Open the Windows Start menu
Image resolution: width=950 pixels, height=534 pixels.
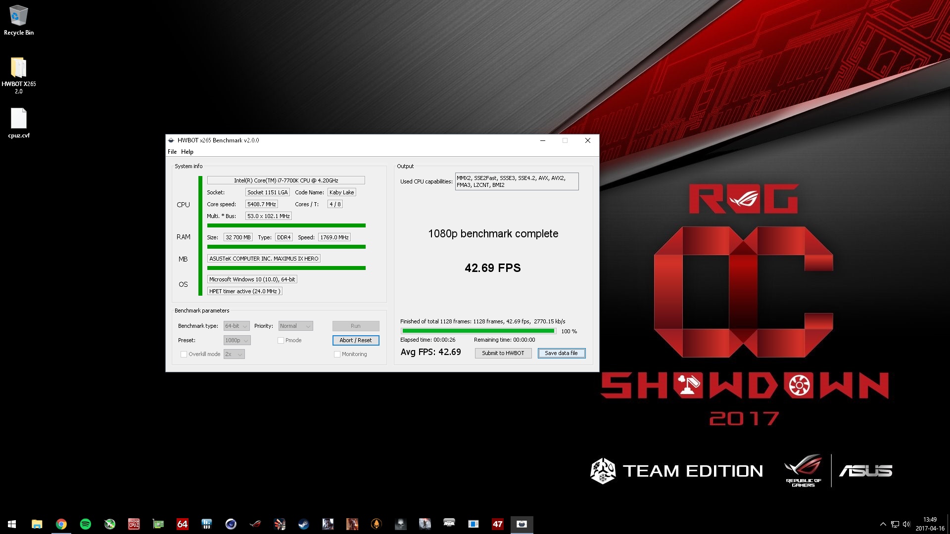(12, 524)
